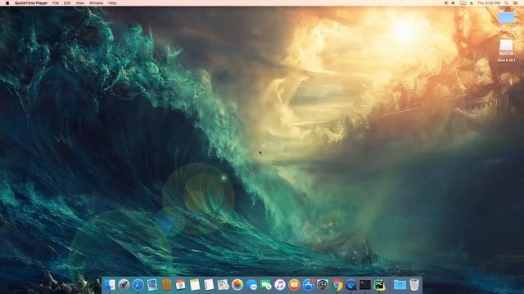Open the Help menu
The image size is (524, 294).
pos(112,3)
